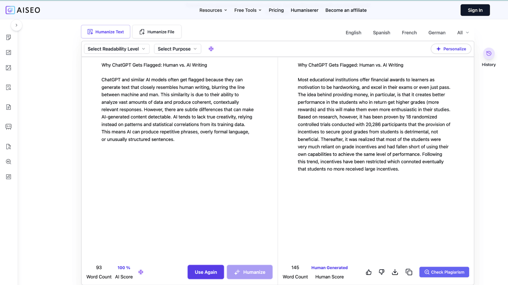Image resolution: width=508 pixels, height=285 pixels.
Task: Switch to the Humanize File tab
Action: point(157,32)
